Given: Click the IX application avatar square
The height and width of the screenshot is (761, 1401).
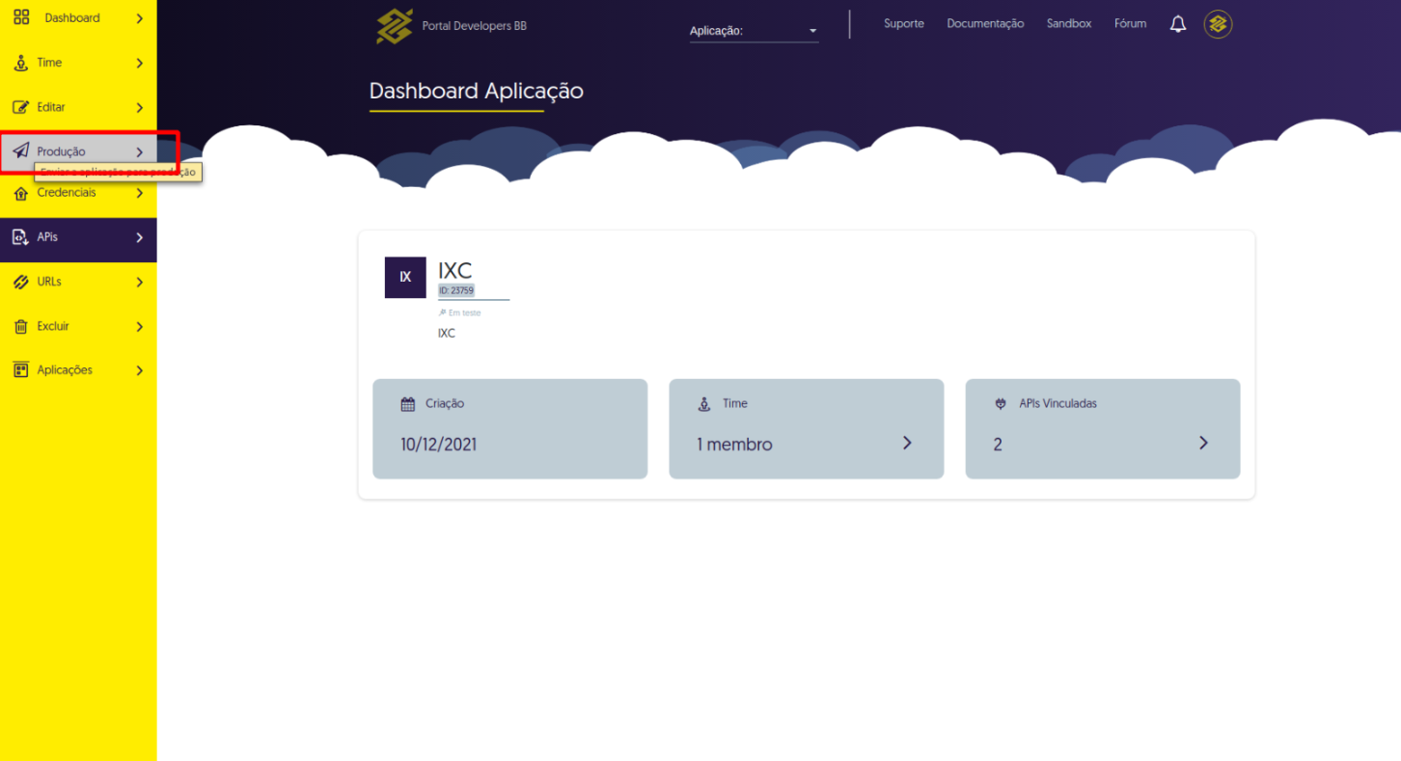Looking at the screenshot, I should pyautogui.click(x=405, y=277).
